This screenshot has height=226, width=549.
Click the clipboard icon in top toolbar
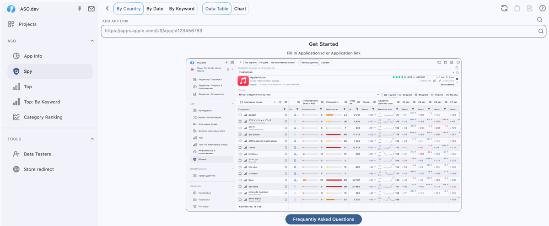coord(517,8)
